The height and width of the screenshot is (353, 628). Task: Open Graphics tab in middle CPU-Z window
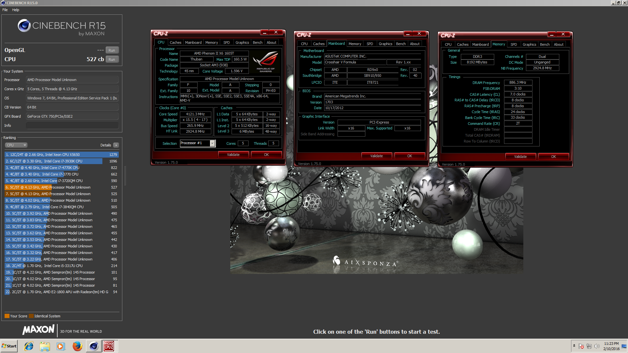386,44
